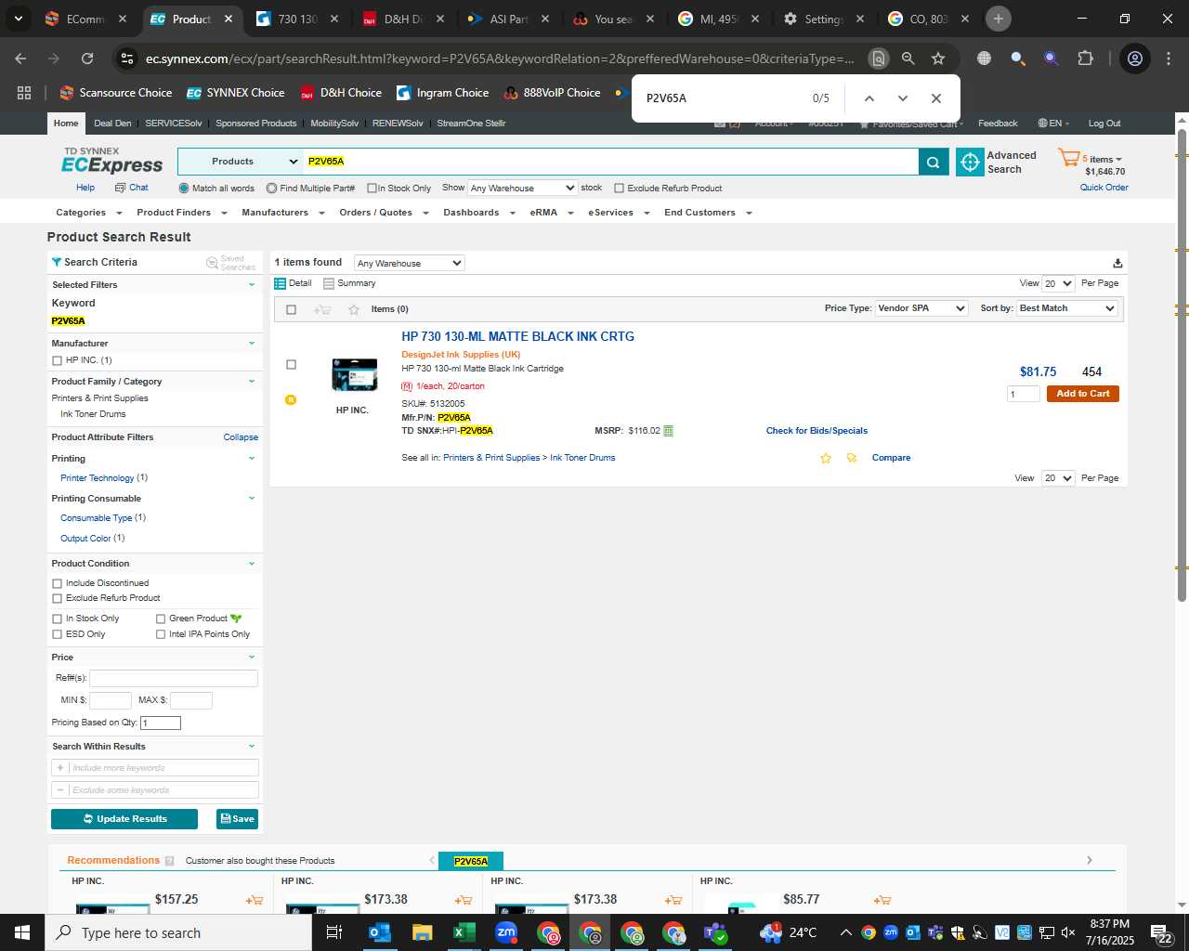Open top View 20 per page dropdown

pos(1058,284)
